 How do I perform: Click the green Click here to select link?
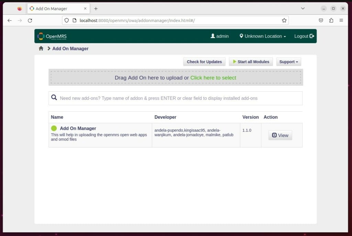(x=213, y=78)
